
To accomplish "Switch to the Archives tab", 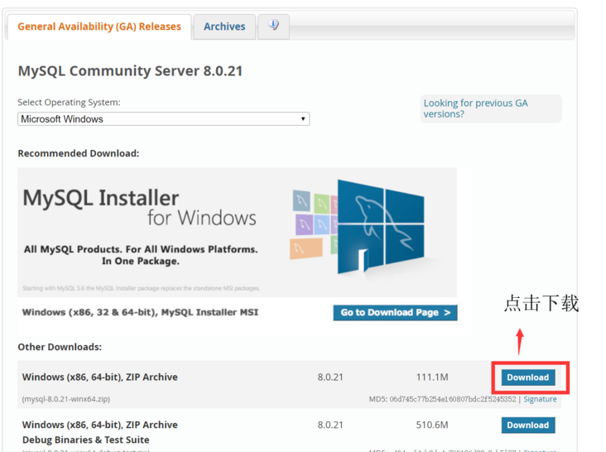I will point(224,26).
